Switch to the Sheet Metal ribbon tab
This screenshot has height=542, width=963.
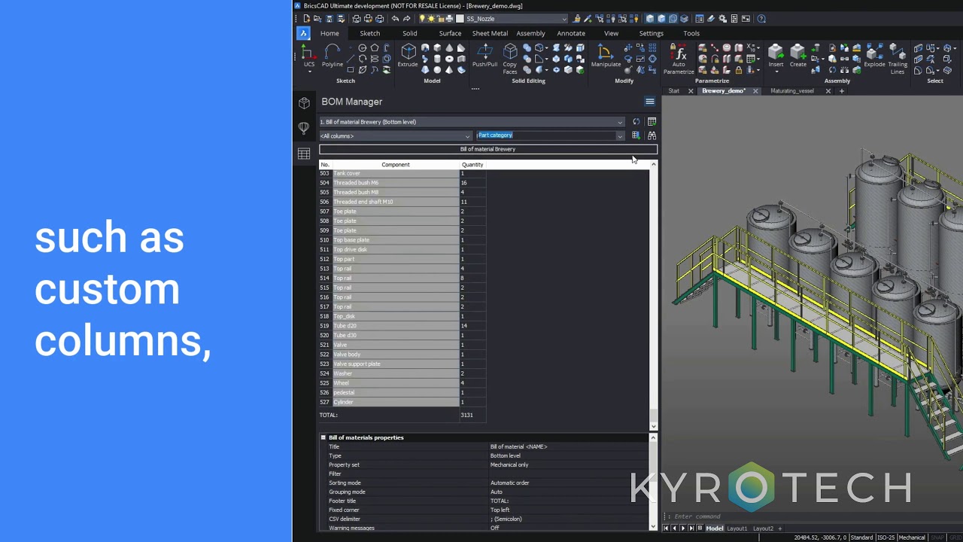tap(490, 33)
